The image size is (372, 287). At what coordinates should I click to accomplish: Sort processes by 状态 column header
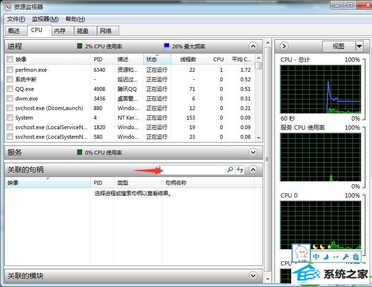click(x=157, y=59)
